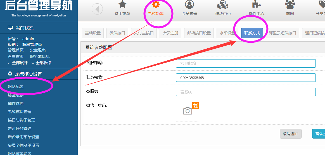Switch to the 会员注册 tab
The image size is (325, 155).
pos(170,33)
